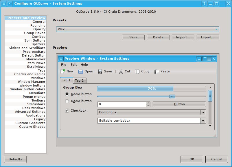Click the 70% progress bar
The width and height of the screenshot is (232, 167).
pos(151,89)
